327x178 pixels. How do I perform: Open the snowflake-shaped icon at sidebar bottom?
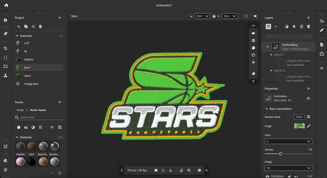5,170
